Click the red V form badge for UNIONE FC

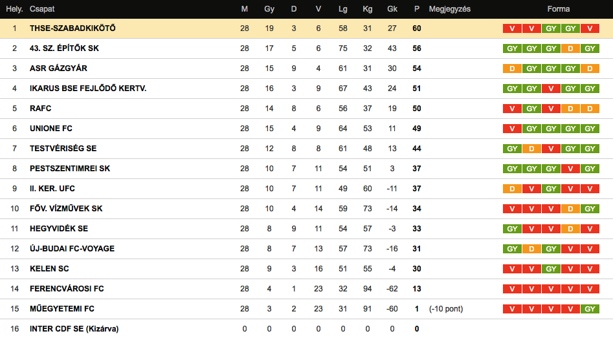pyautogui.click(x=512, y=129)
